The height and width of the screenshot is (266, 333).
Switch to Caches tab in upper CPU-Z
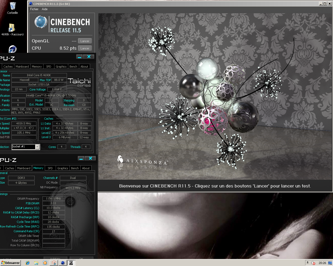point(8,67)
